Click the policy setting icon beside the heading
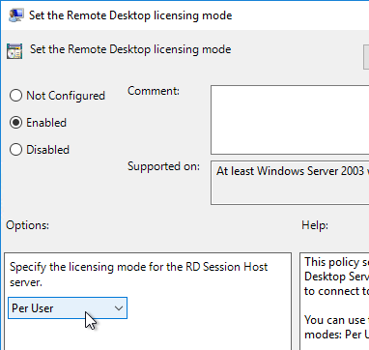 coord(14,51)
